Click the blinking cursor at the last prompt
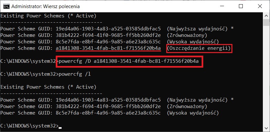 click(60, 126)
